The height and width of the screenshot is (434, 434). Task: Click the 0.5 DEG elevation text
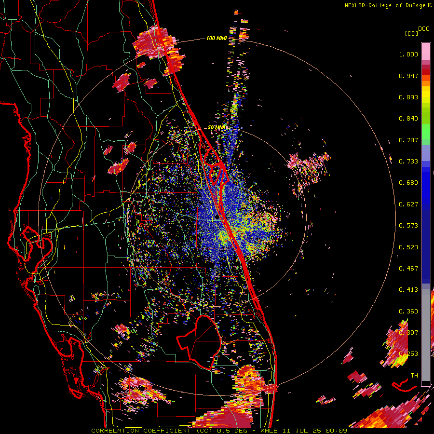coord(233,431)
